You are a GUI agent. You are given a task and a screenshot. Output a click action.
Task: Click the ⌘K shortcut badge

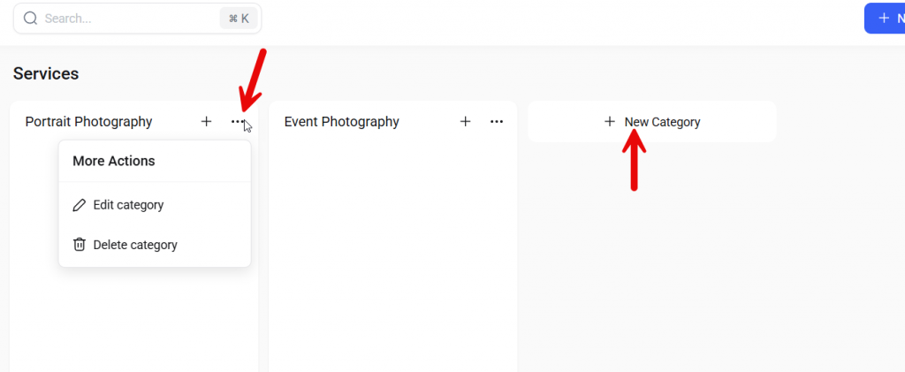pyautogui.click(x=239, y=19)
